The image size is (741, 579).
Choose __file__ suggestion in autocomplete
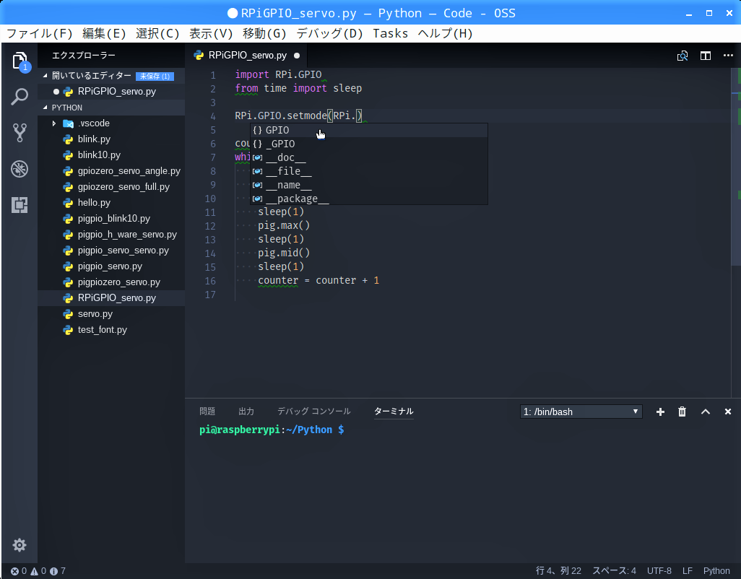tap(368, 171)
